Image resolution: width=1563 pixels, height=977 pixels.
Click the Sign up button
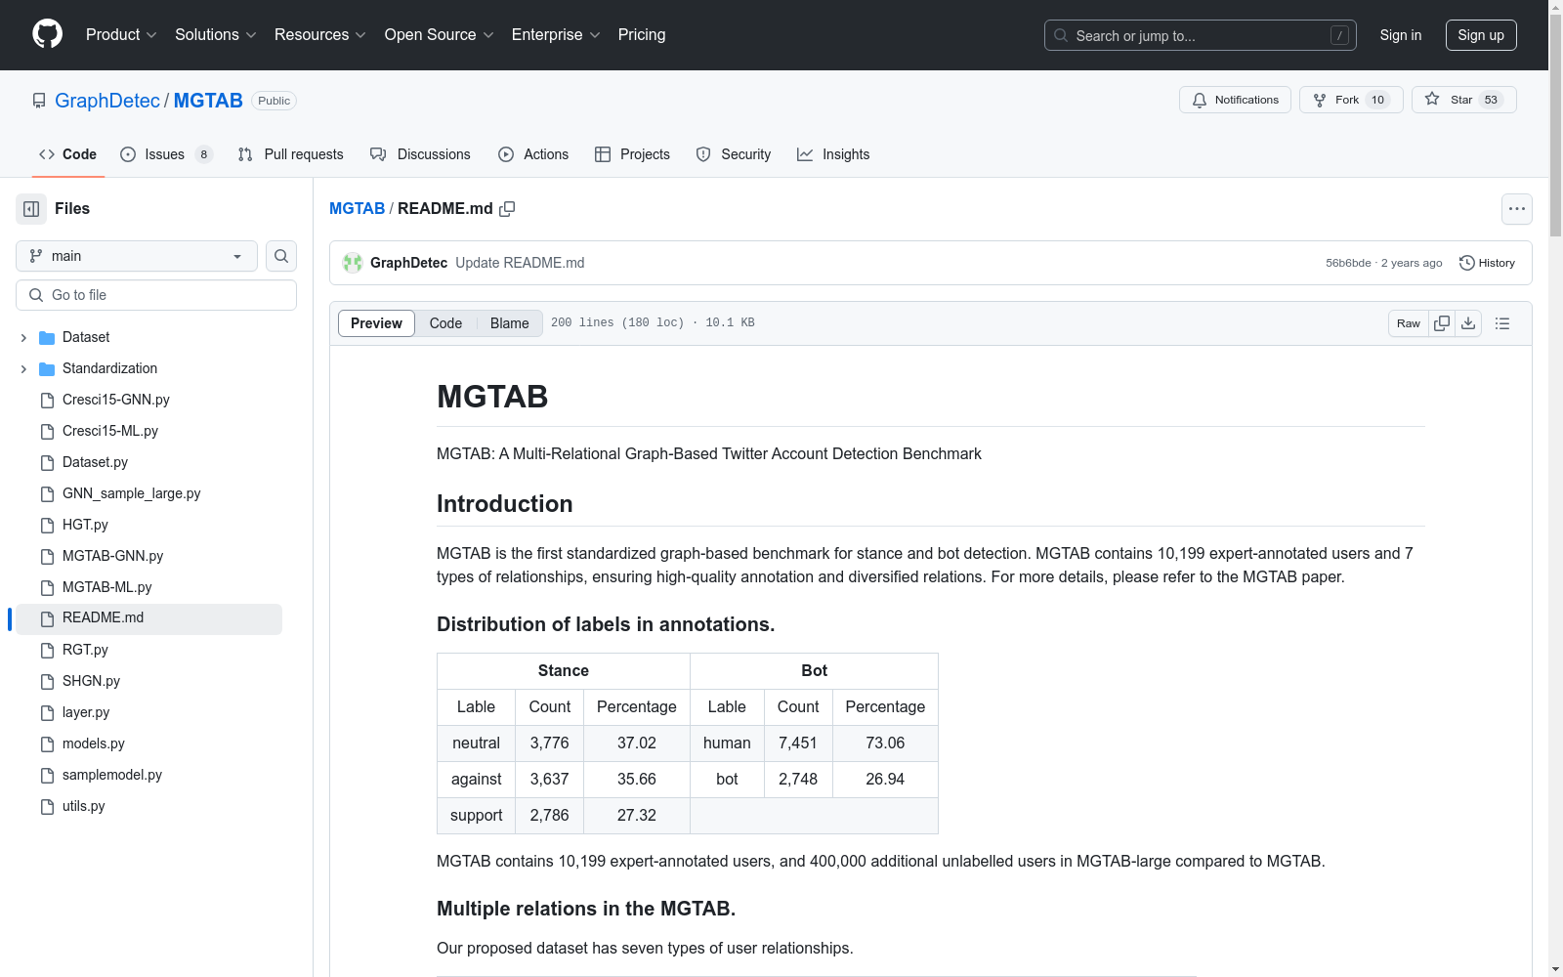1481,34
